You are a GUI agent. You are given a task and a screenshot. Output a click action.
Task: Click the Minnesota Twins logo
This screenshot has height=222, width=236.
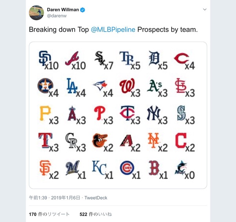[127, 113]
